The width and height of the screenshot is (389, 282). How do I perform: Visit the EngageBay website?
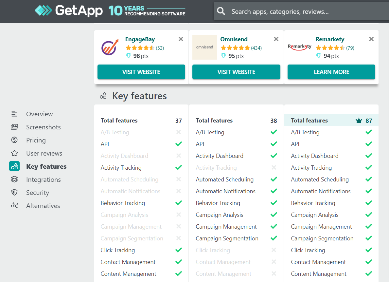coord(141,72)
